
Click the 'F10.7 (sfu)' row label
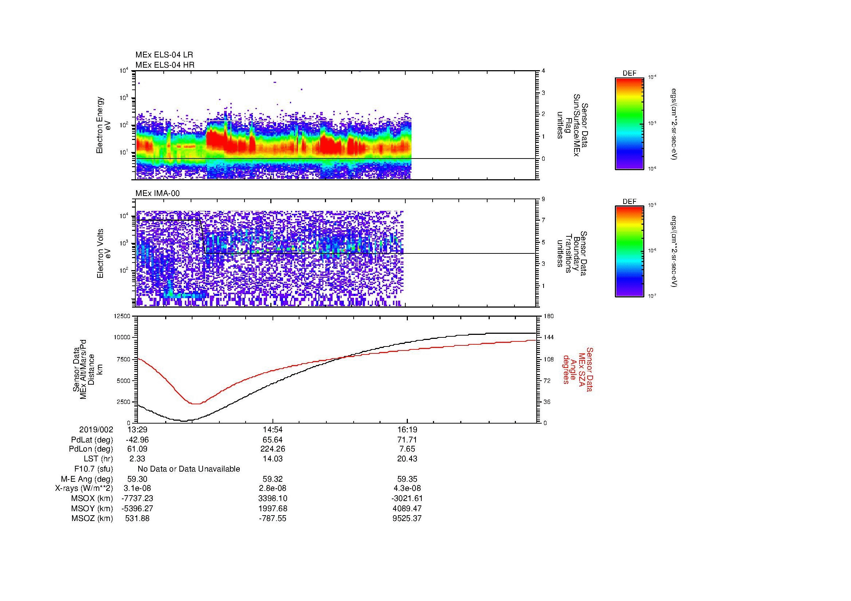point(94,469)
